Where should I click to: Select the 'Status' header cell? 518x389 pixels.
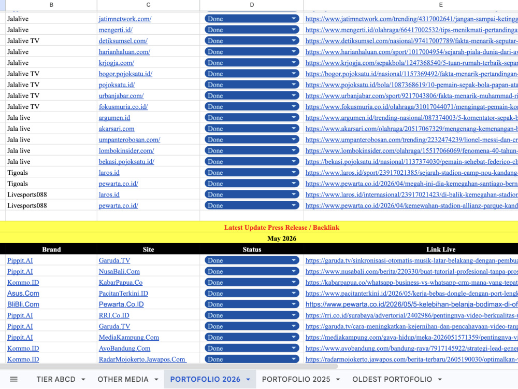click(252, 249)
